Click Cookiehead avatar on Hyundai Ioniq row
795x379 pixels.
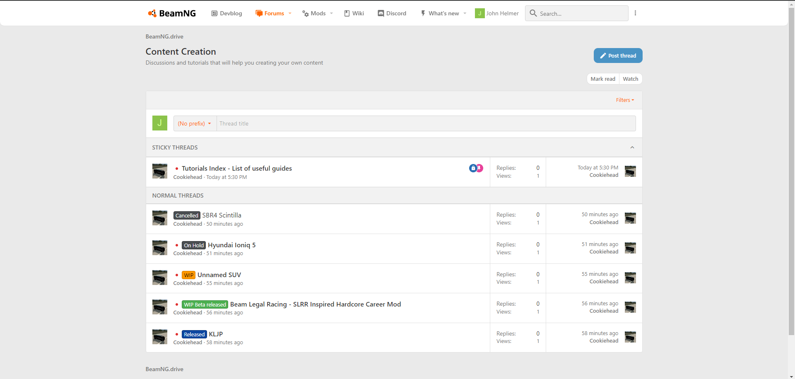(160, 248)
